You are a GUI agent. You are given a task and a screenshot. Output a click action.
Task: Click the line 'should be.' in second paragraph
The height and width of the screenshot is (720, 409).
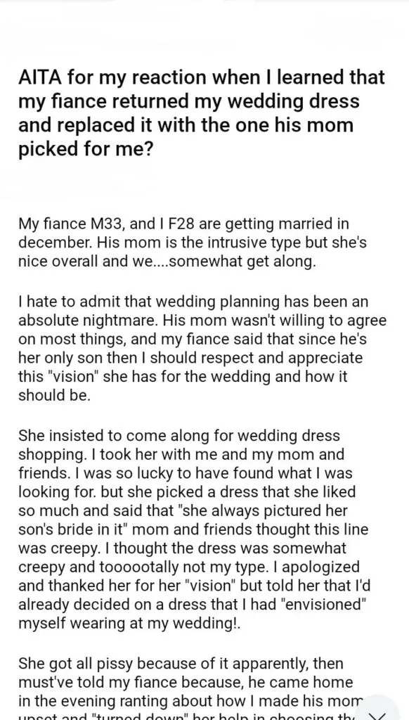(x=54, y=397)
